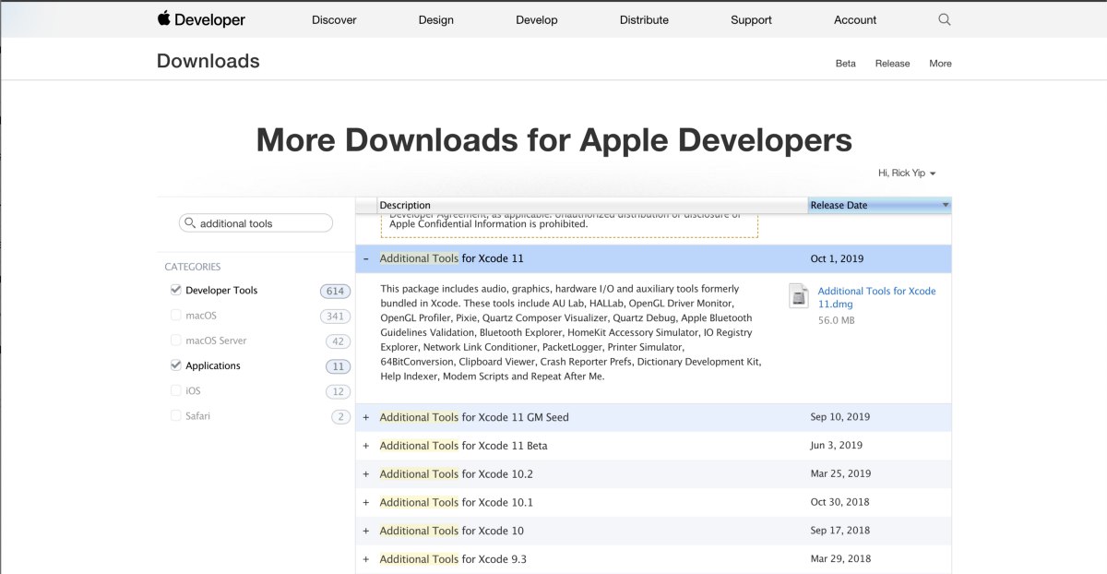Screen dimensions: 1107x574
Task: Open the Account menu
Action: point(855,19)
